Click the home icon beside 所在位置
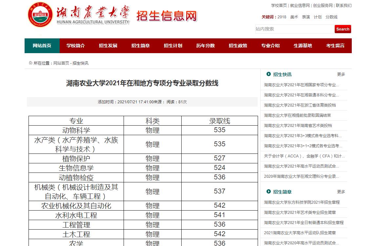Screen dimensions: 377x246 (x=30, y=63)
